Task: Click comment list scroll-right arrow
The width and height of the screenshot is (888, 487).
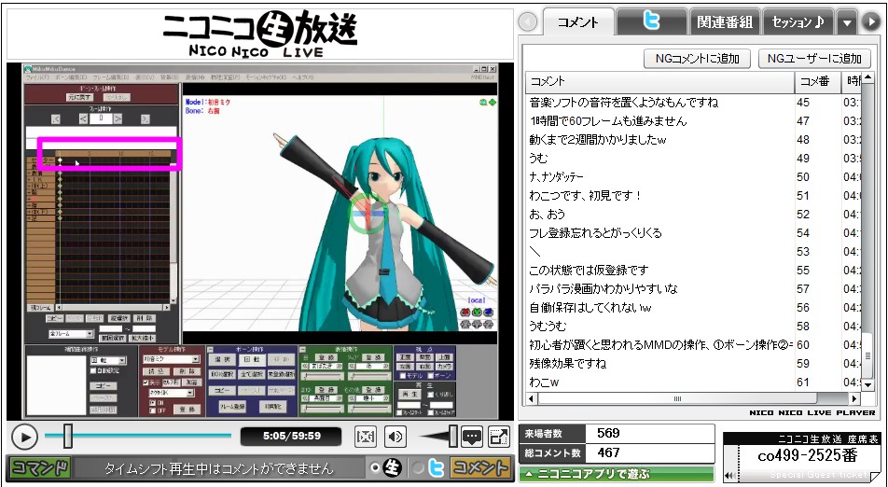Action: 855,398
